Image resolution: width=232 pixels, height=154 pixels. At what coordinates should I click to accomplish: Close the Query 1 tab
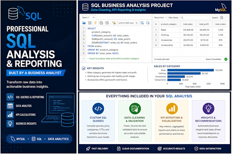[x=94, y=17]
